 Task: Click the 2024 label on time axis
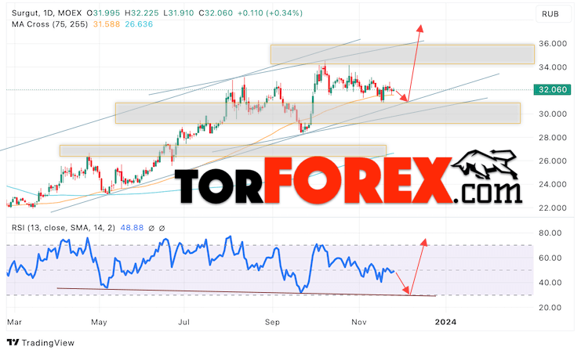click(445, 322)
